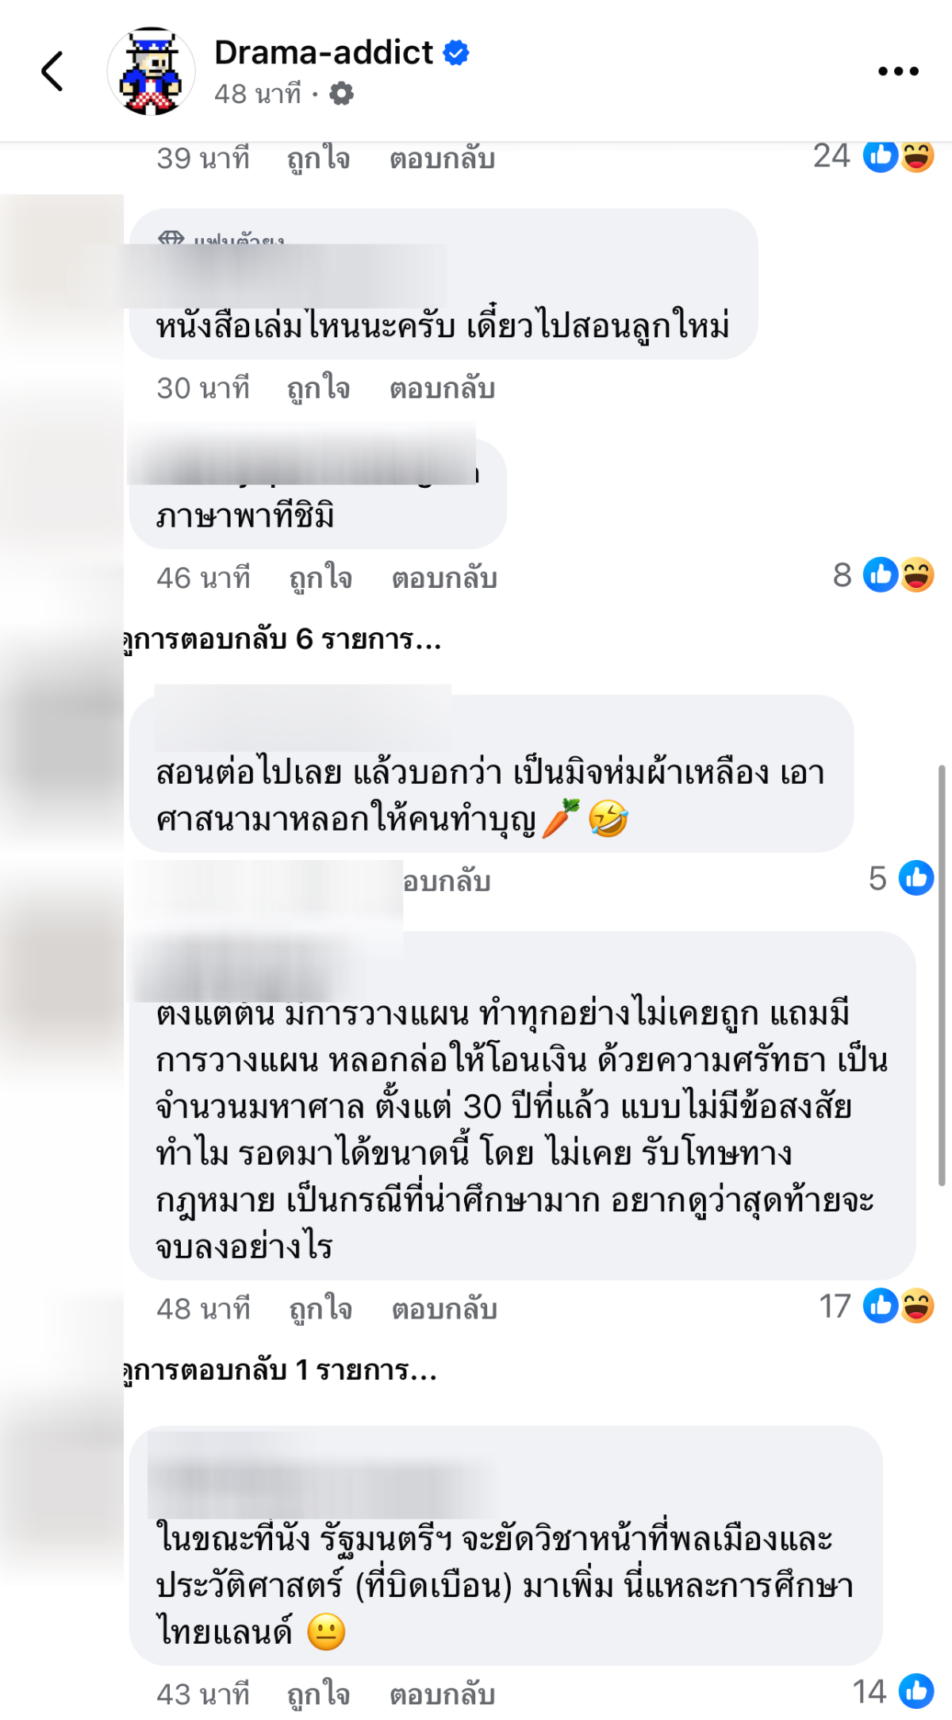Image resolution: width=952 pixels, height=1720 pixels.
Task: View reactions on comment with 8 likes
Action: 883,575
